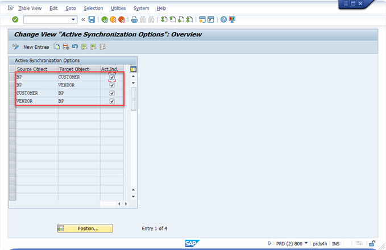Click the orange Exit icon
This screenshot has height=250, width=386.
click(113, 20)
